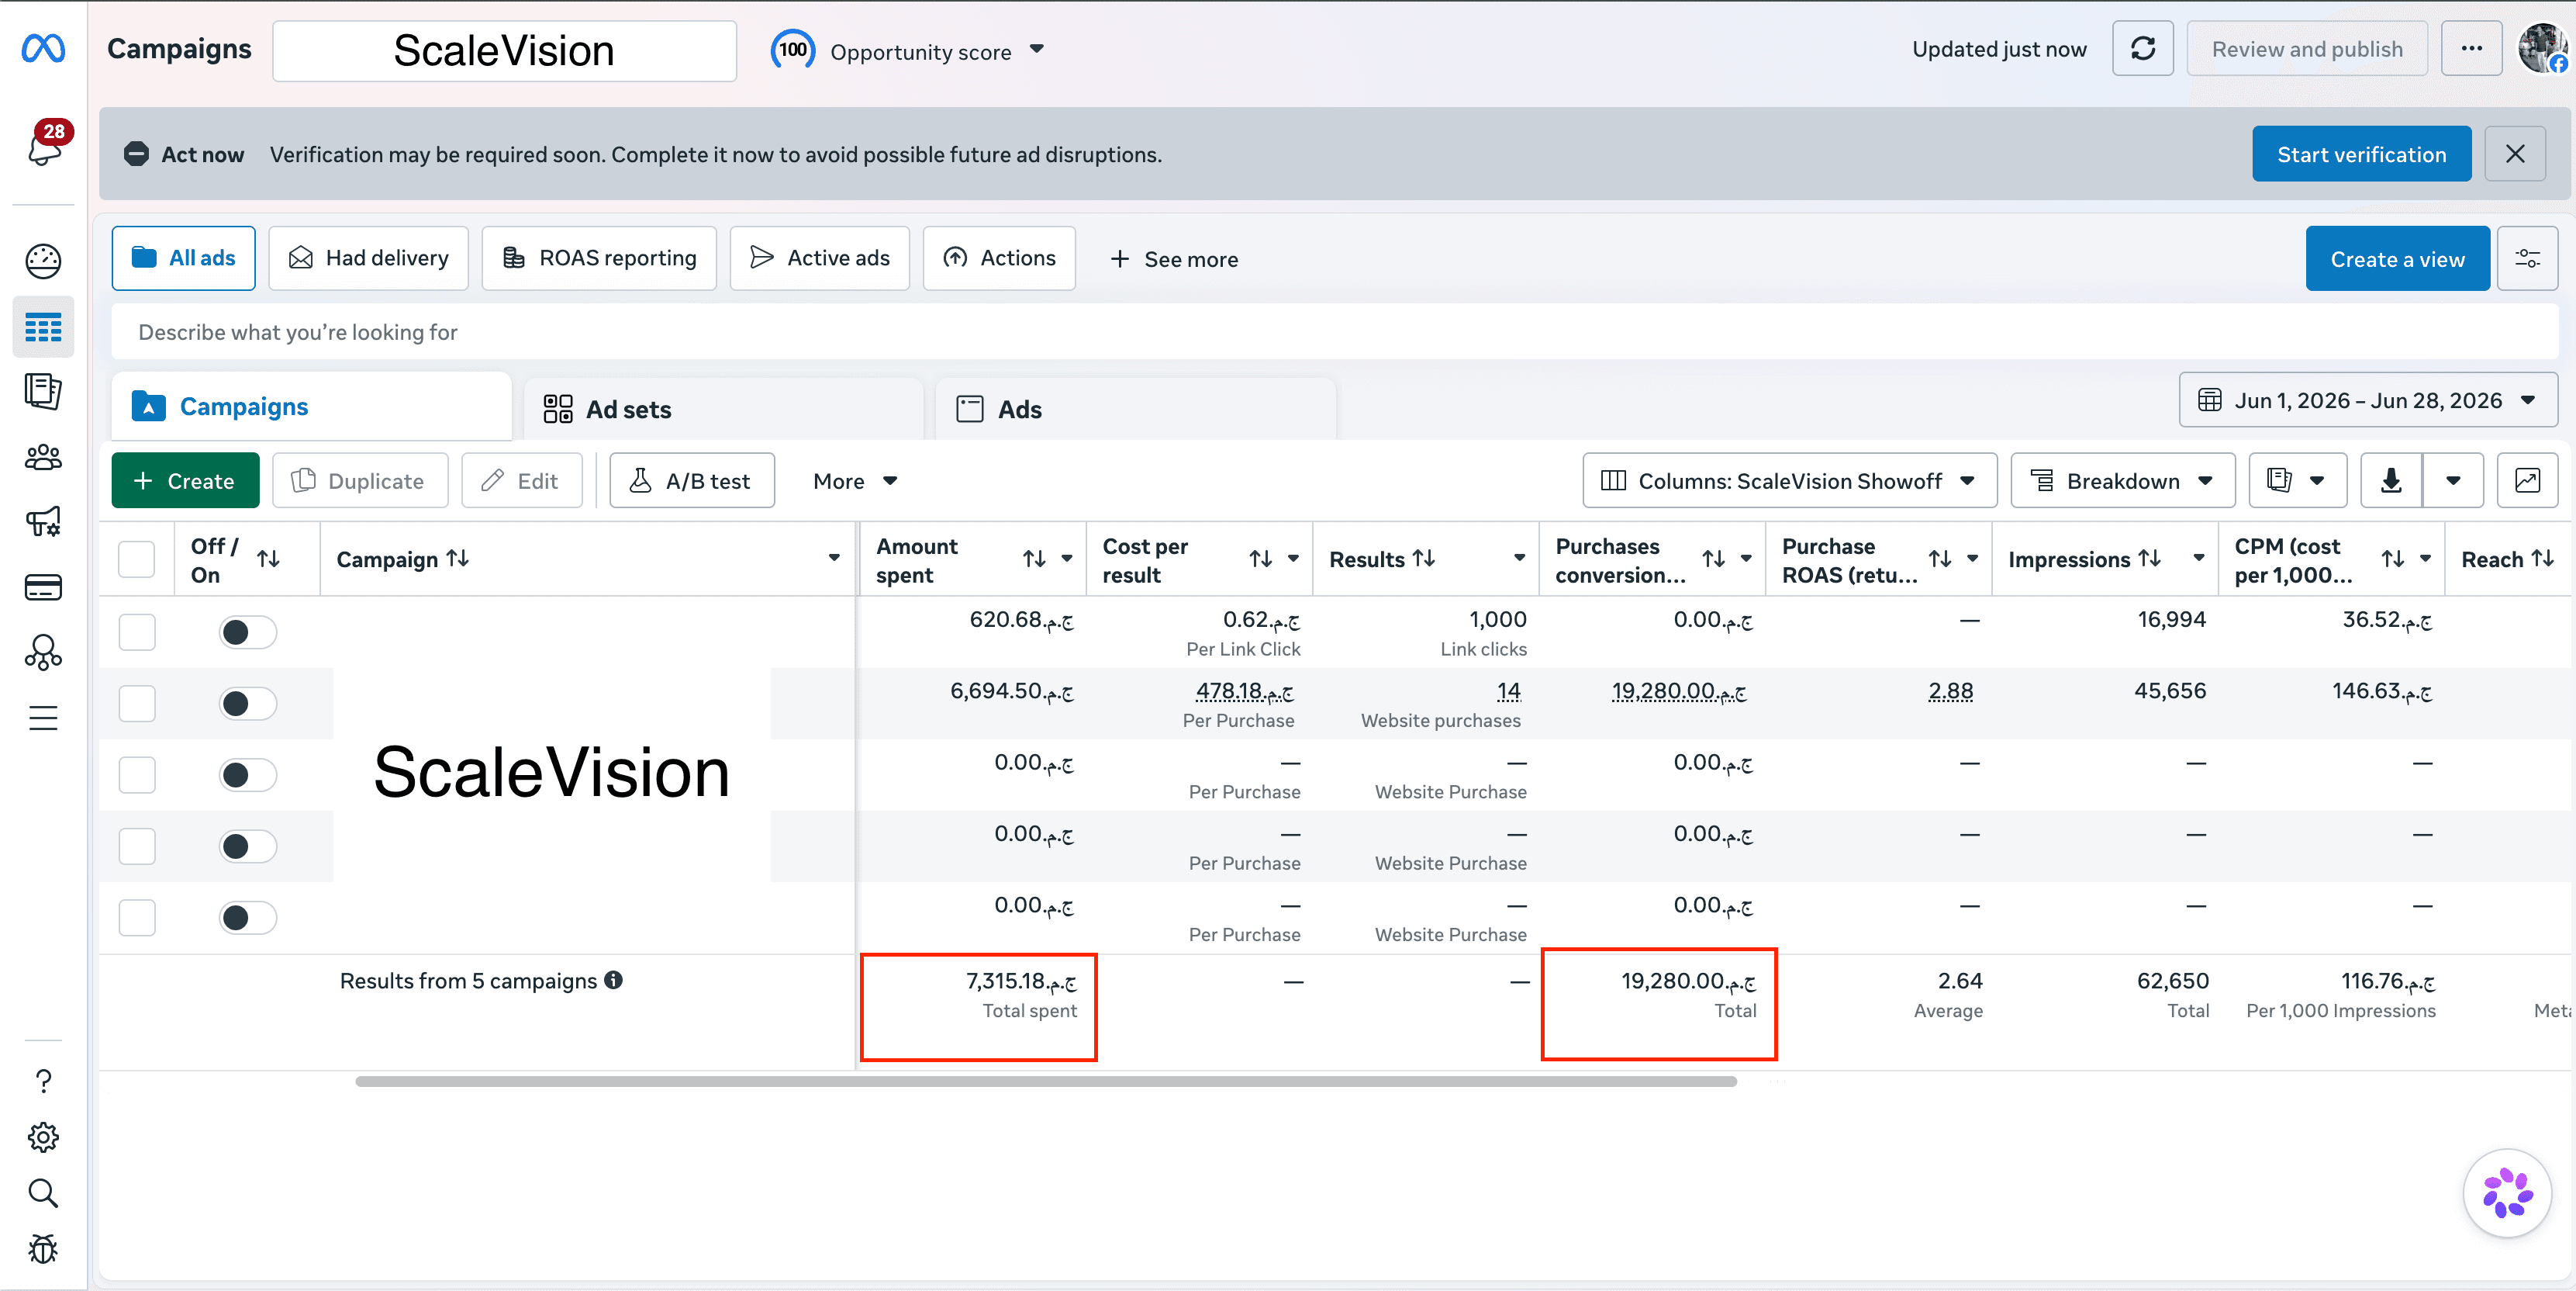2576x1291 pixels.
Task: Click Review and publish button
Action: click(2307, 49)
